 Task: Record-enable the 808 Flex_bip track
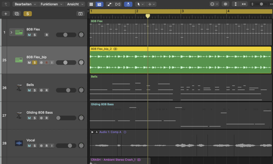point(46,63)
